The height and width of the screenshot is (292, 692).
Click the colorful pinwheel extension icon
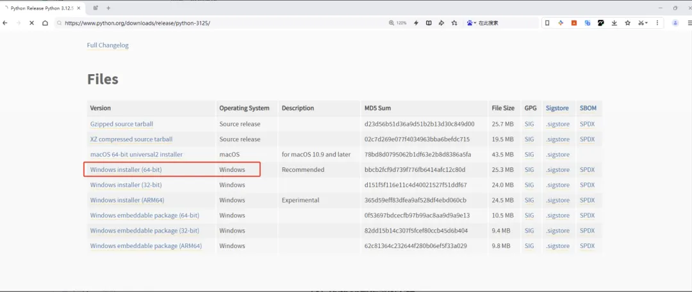tap(561, 23)
